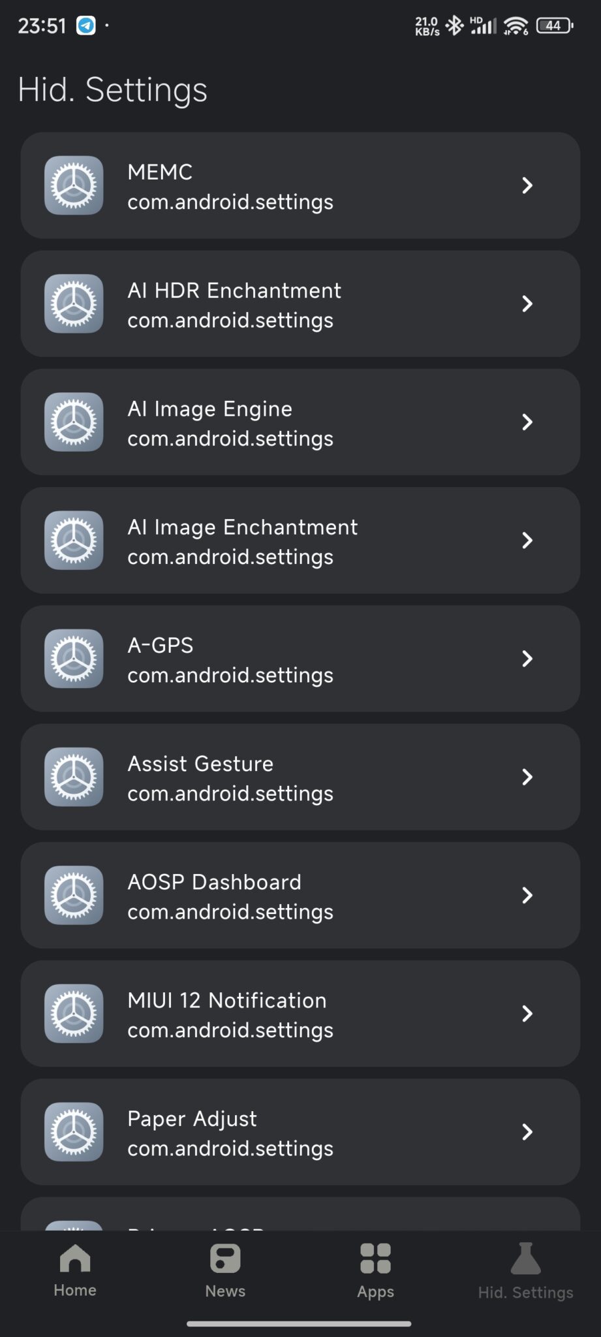Switch to the News tab label
Screen dimensions: 601x1337
pyautogui.click(x=225, y=1291)
